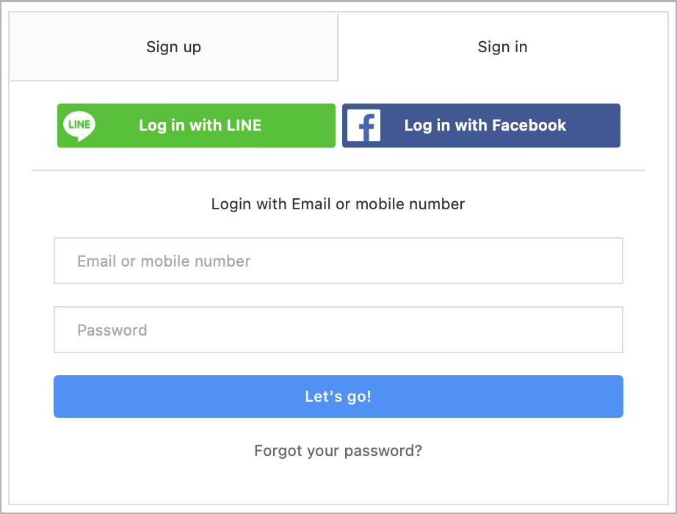Click the blue Let's go! button text
This screenshot has height=514, width=677.
coord(338,397)
